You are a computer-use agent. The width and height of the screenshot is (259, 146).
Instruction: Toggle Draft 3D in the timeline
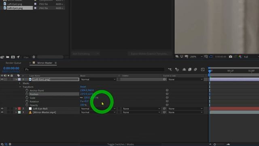point(177,69)
